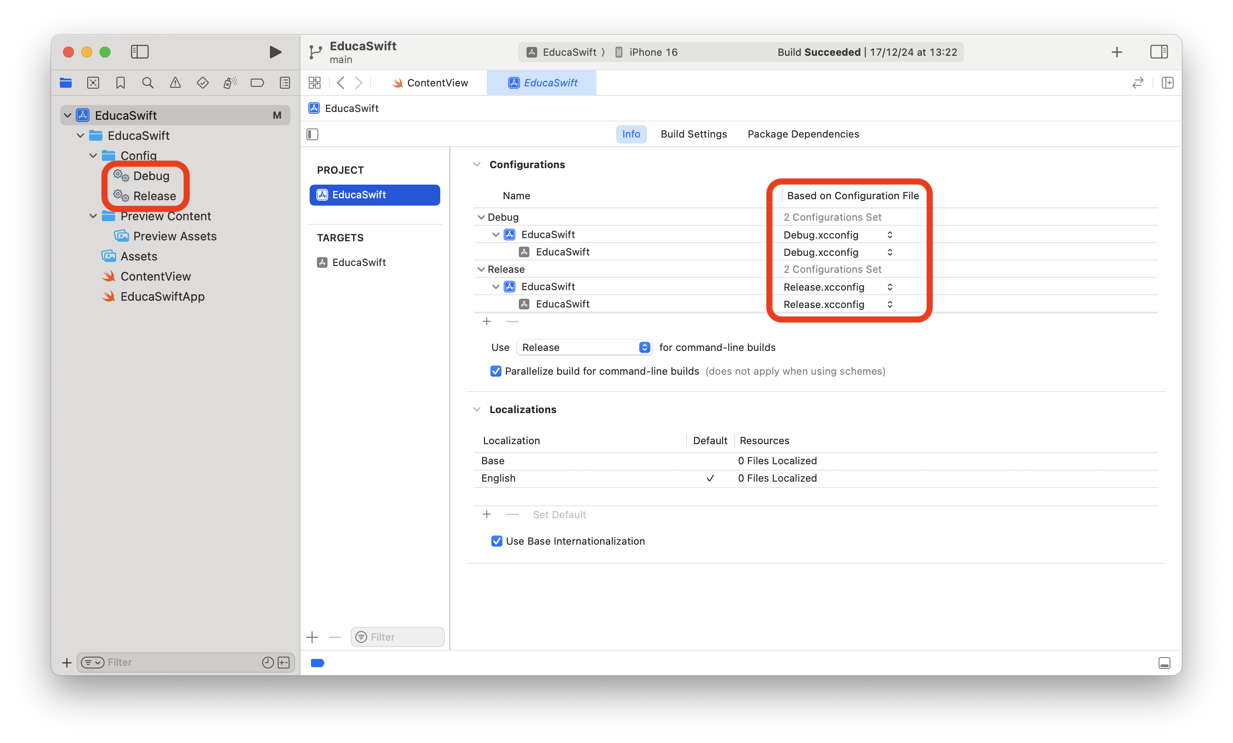Collapse the Localizations section
Image resolution: width=1233 pixels, height=743 pixels.
tap(477, 409)
